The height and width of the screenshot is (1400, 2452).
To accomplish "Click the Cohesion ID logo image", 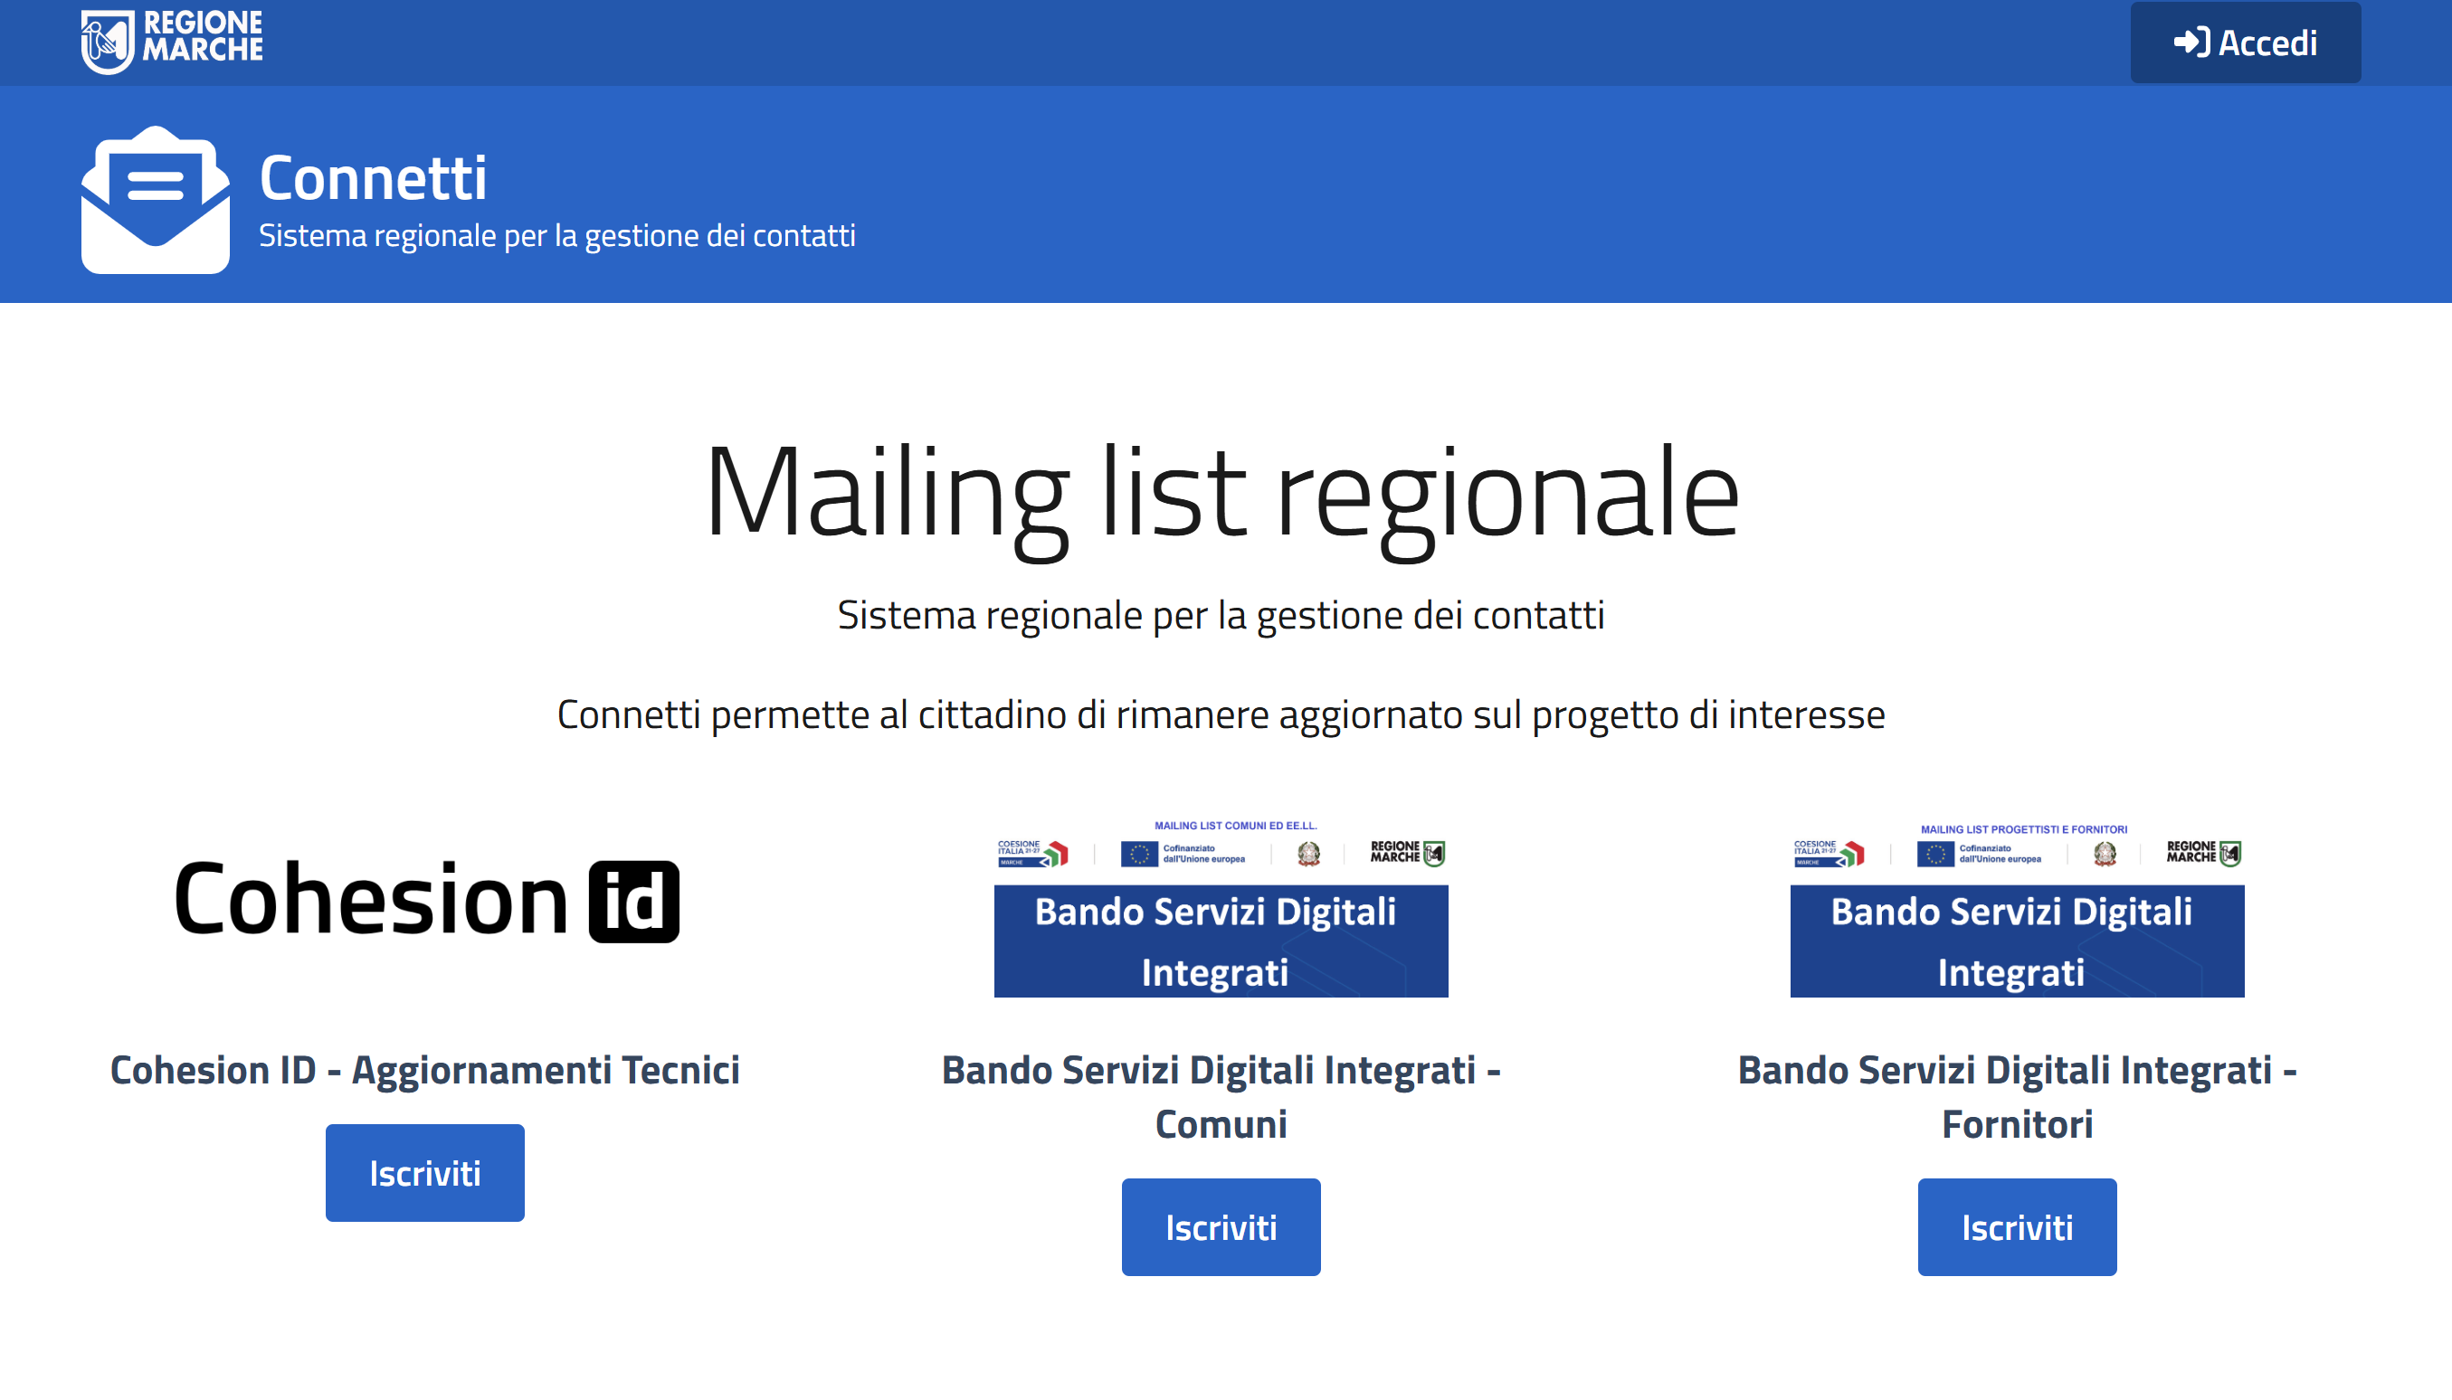I will pos(425,900).
